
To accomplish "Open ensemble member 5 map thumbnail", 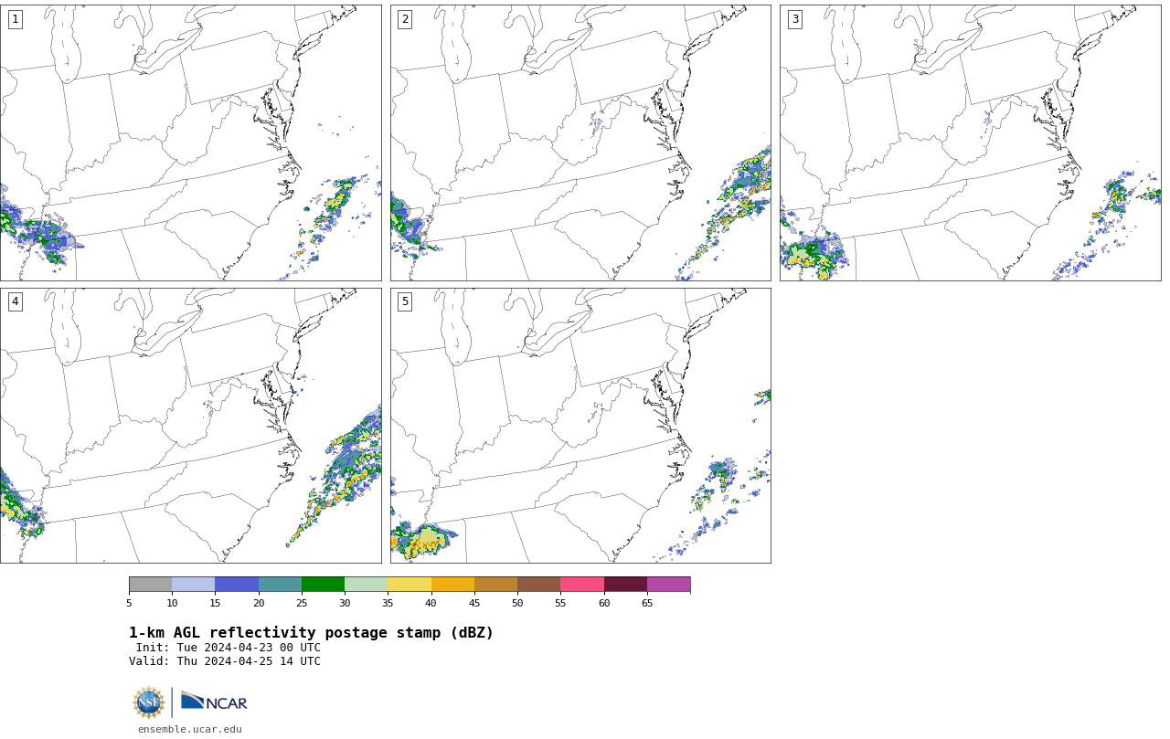I will coord(580,426).
